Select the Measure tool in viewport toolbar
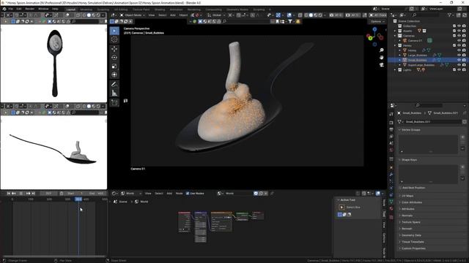Image resolution: width=469 pixels, height=263 pixels. point(114,93)
